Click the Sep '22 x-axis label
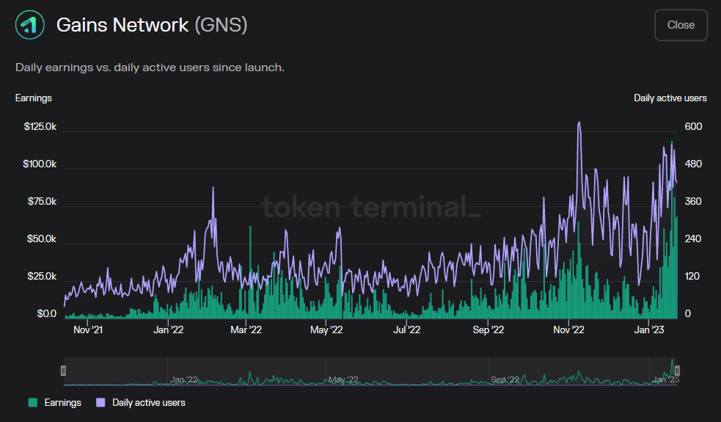Screen dimensions: 721x422 [488, 330]
